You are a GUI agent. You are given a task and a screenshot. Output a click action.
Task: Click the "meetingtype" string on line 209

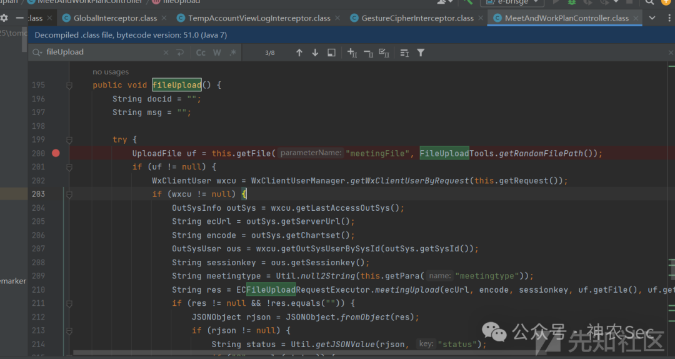pyautogui.click(x=487, y=276)
